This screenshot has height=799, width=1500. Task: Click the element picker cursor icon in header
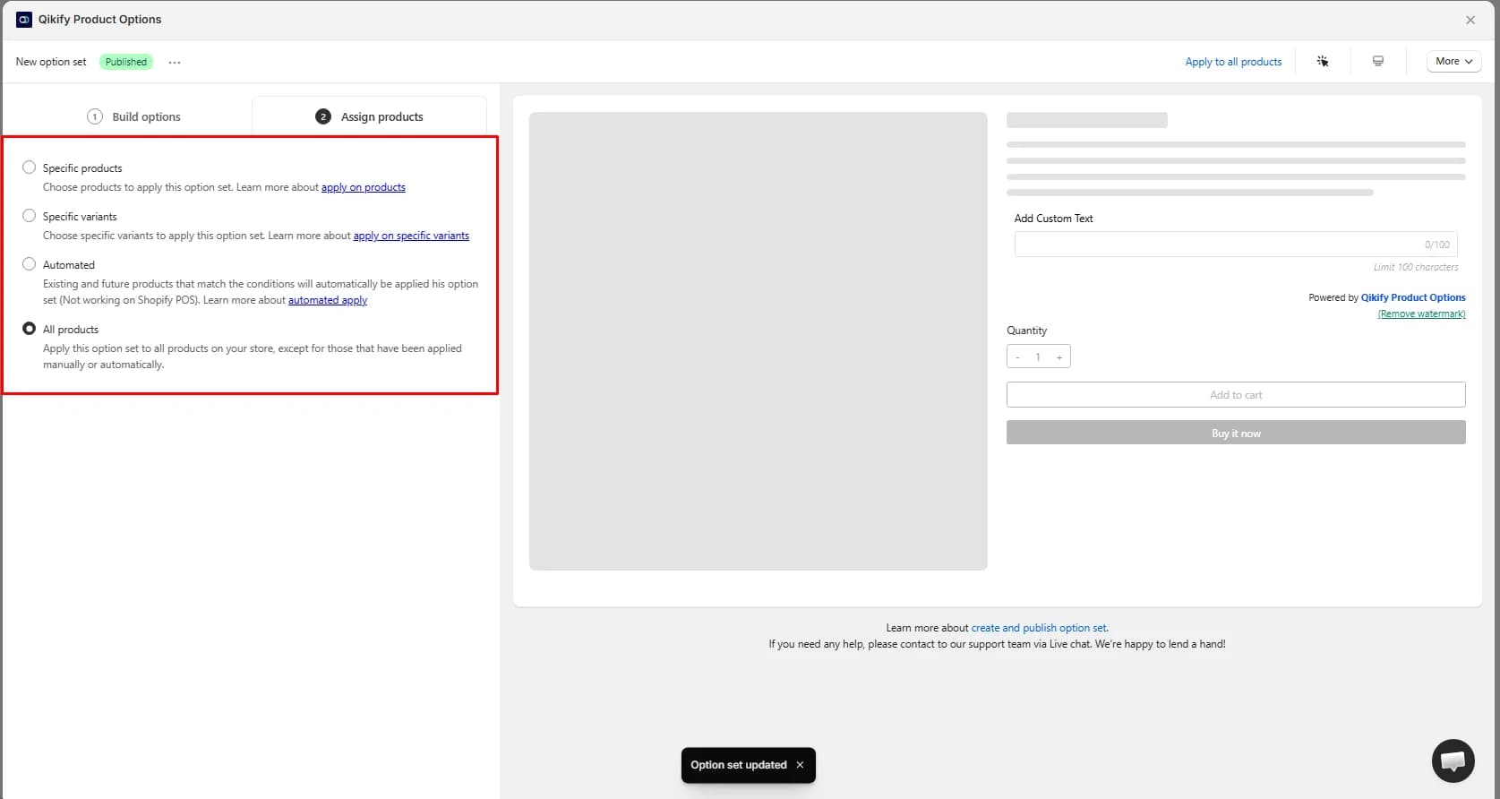click(1323, 61)
